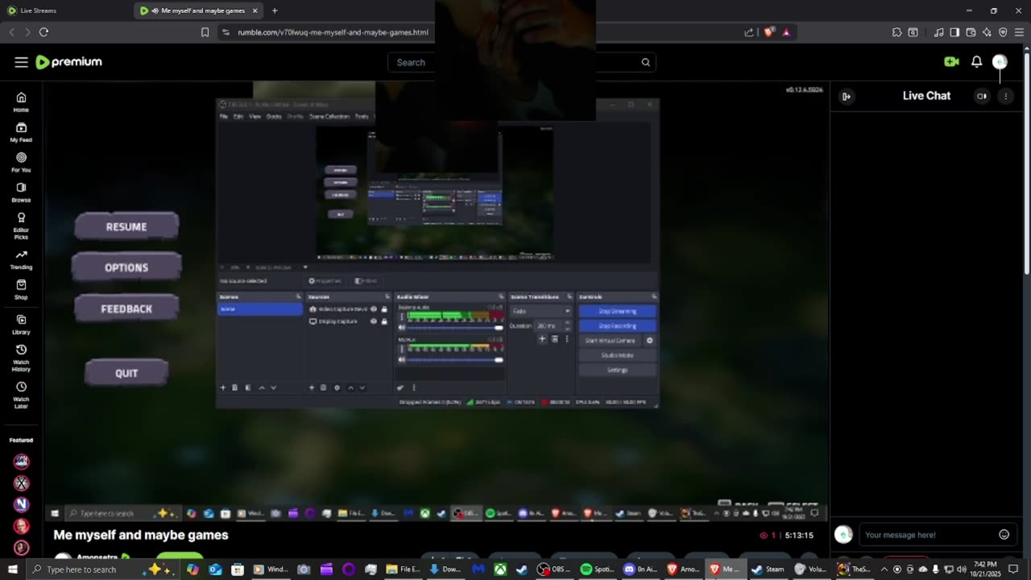Open Watch Later in the sidebar
The width and height of the screenshot is (1031, 580).
pyautogui.click(x=21, y=395)
